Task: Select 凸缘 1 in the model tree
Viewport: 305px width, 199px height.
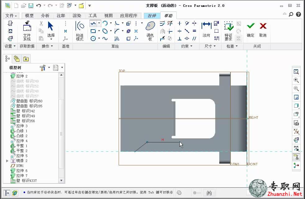Action: coord(19,131)
